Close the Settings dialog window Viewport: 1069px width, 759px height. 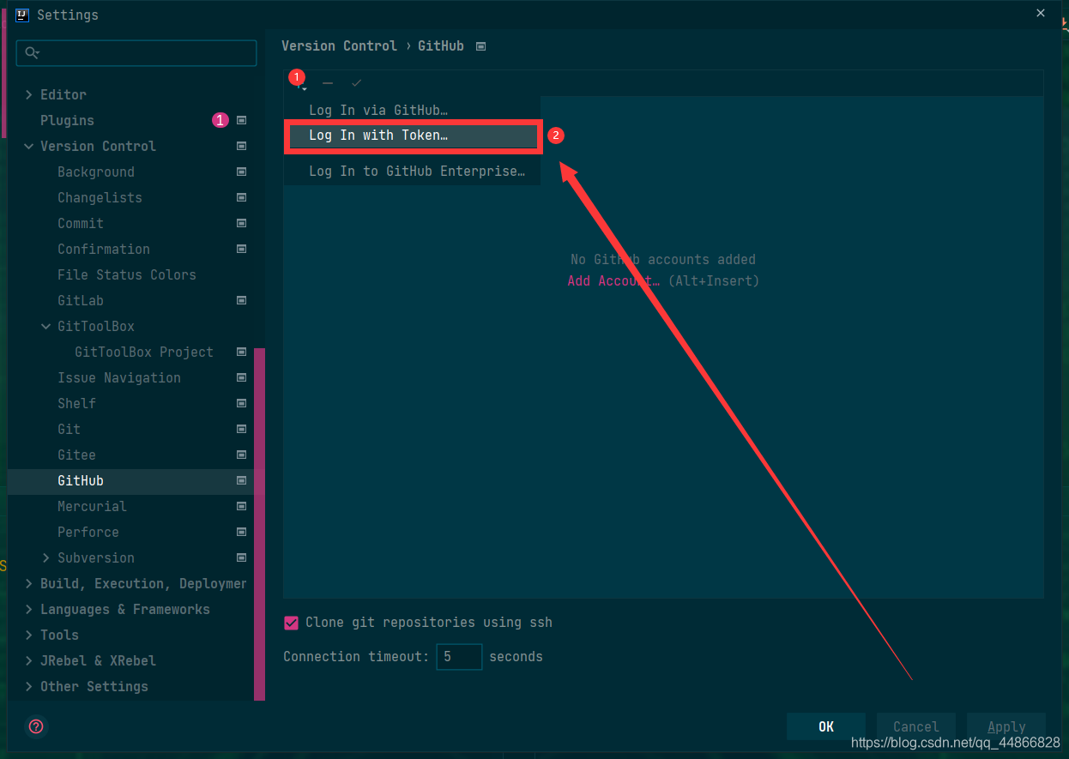tap(1041, 14)
